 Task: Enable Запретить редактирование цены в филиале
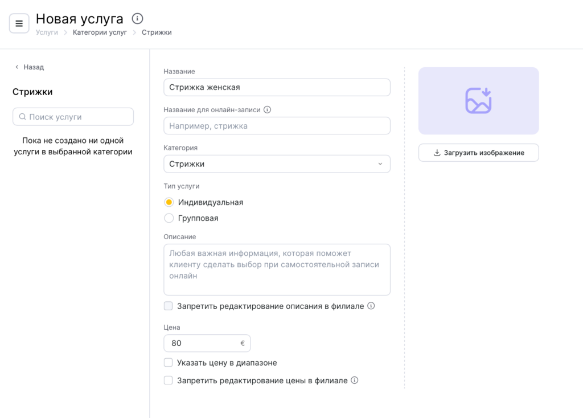pos(169,380)
